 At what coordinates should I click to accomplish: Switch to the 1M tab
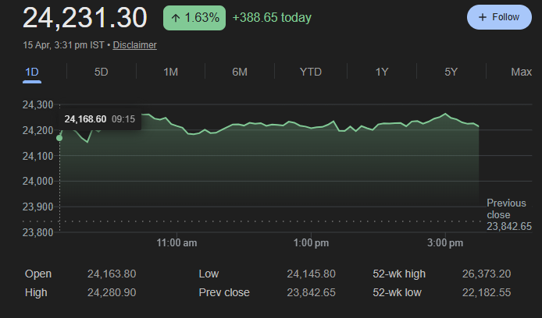[170, 72]
